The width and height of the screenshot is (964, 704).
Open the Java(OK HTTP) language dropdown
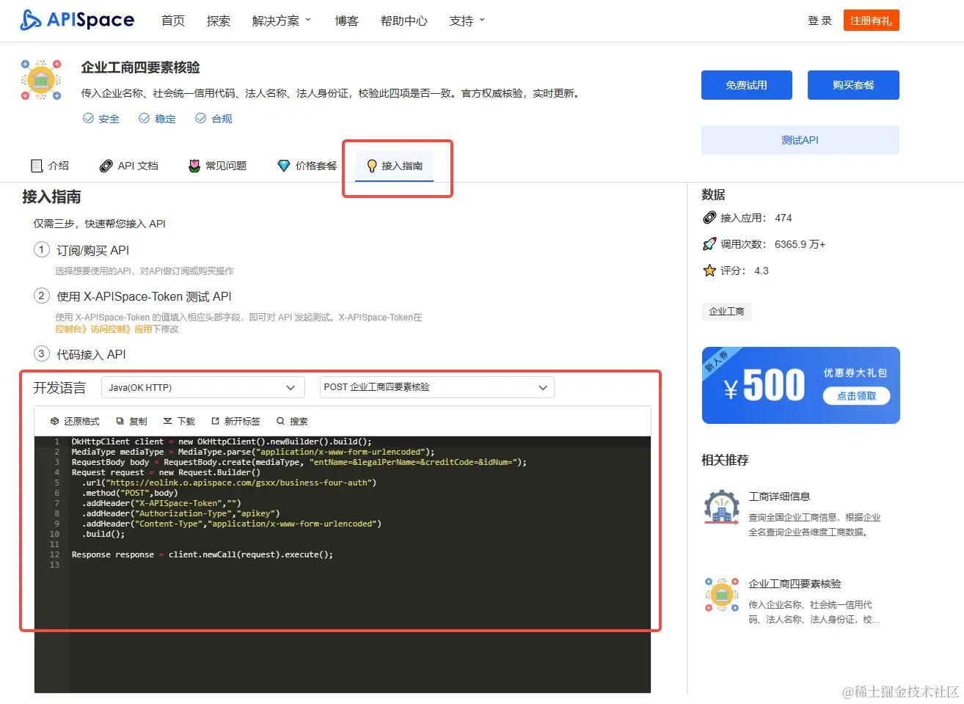click(203, 387)
